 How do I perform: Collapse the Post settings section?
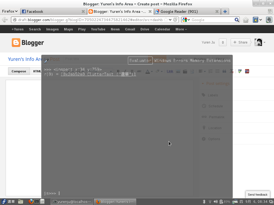[x=216, y=84]
